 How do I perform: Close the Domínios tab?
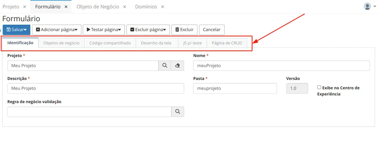[162, 7]
